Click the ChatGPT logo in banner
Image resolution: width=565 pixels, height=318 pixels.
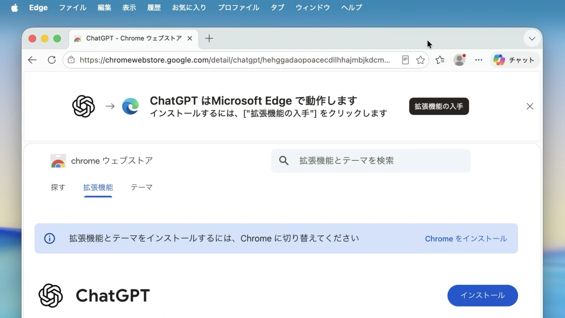point(83,106)
